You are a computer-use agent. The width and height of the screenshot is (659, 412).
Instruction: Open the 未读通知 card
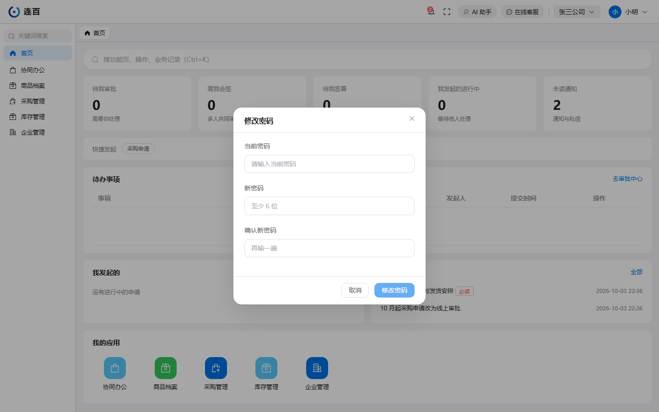coord(597,103)
